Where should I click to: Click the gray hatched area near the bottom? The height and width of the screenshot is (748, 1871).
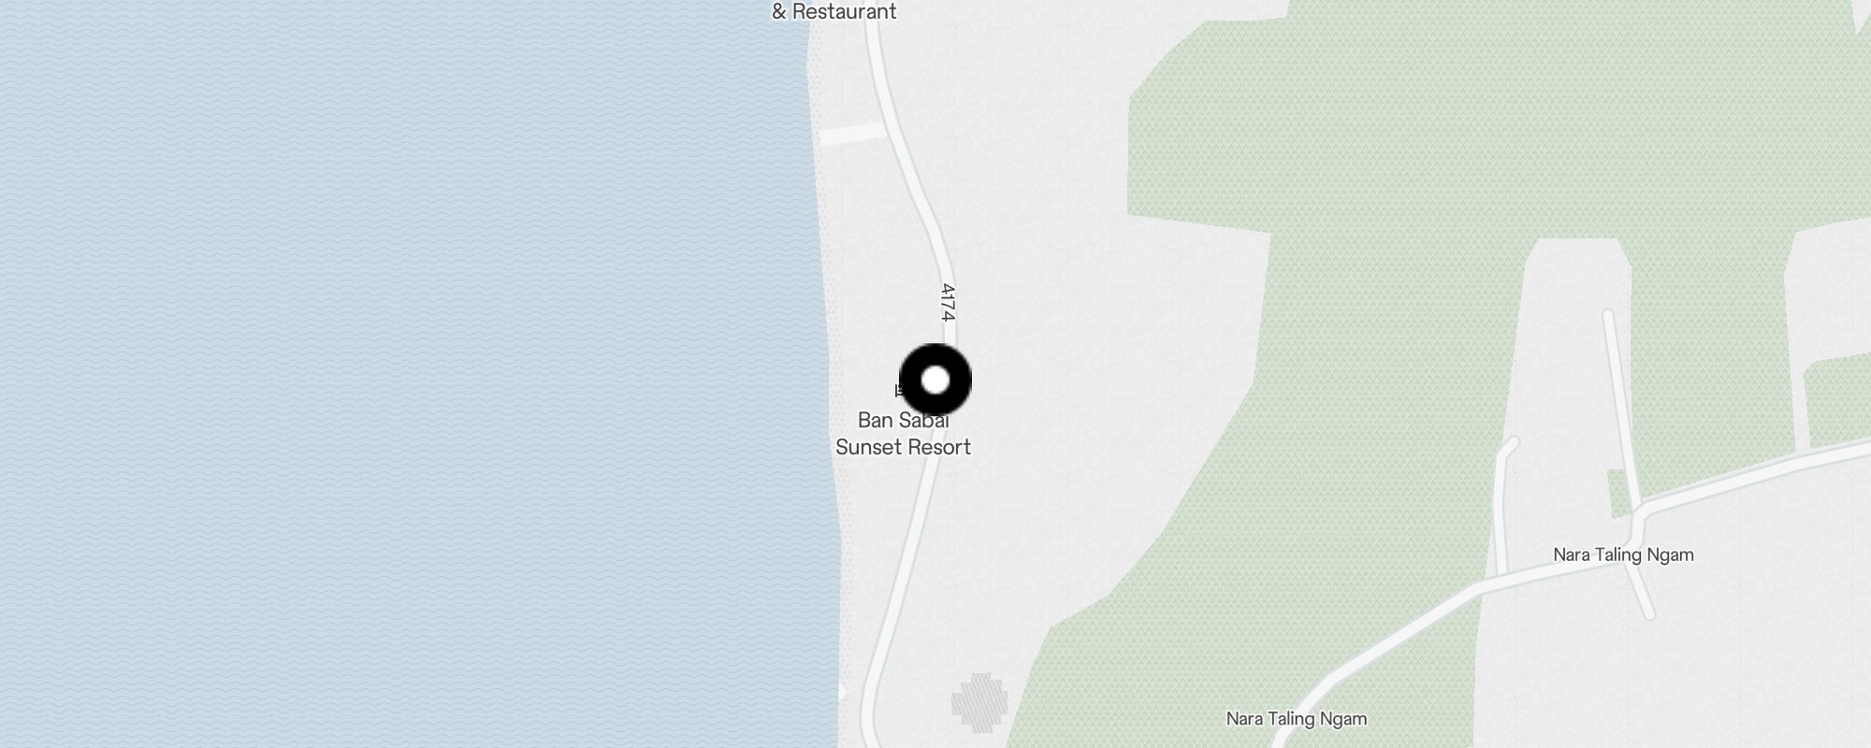pos(979,702)
